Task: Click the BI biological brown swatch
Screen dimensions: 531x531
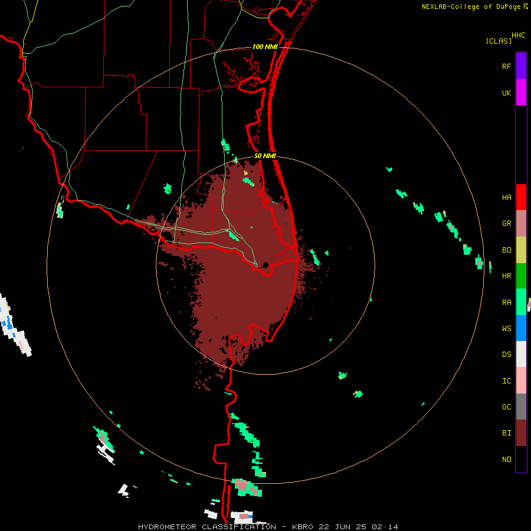Action: pos(521,433)
